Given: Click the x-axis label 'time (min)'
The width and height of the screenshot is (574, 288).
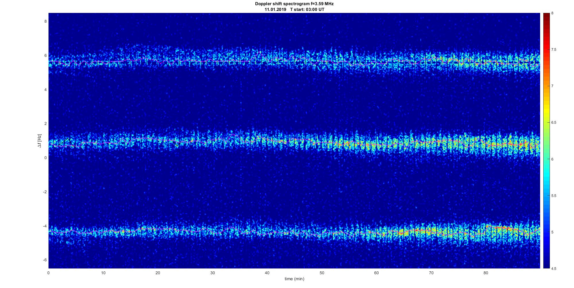Looking at the screenshot, I should pos(294,279).
